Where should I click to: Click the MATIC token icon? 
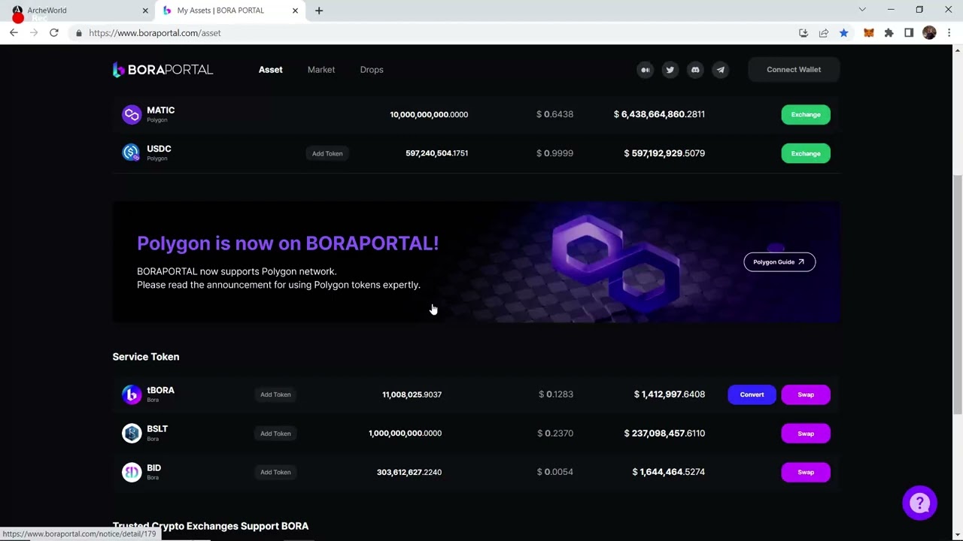(132, 114)
